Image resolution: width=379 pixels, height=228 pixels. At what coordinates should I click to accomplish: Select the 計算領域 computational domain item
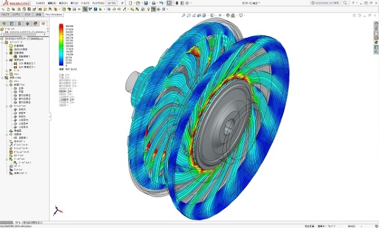pos(16,46)
